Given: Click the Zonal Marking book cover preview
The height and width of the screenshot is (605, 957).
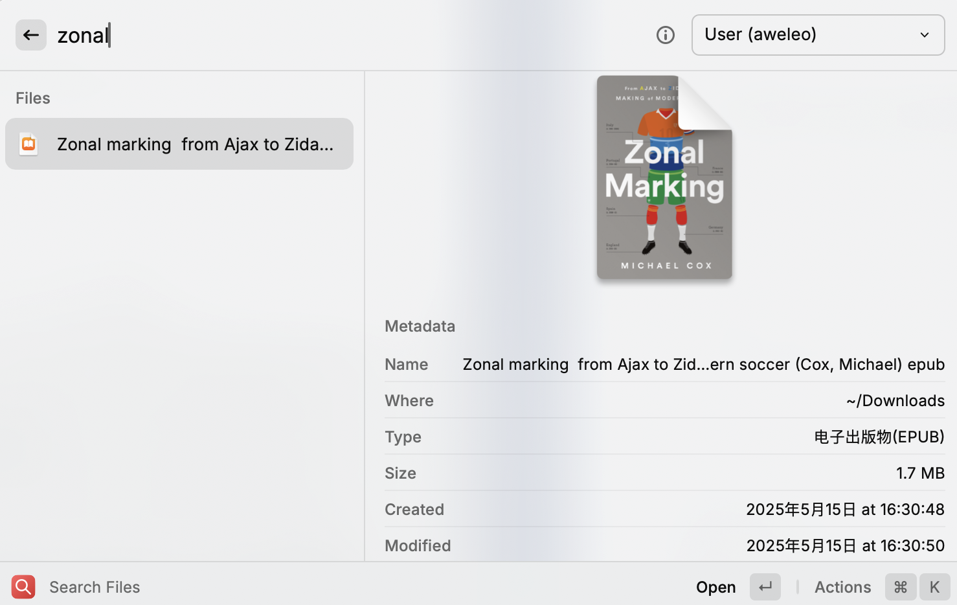Looking at the screenshot, I should tap(664, 178).
